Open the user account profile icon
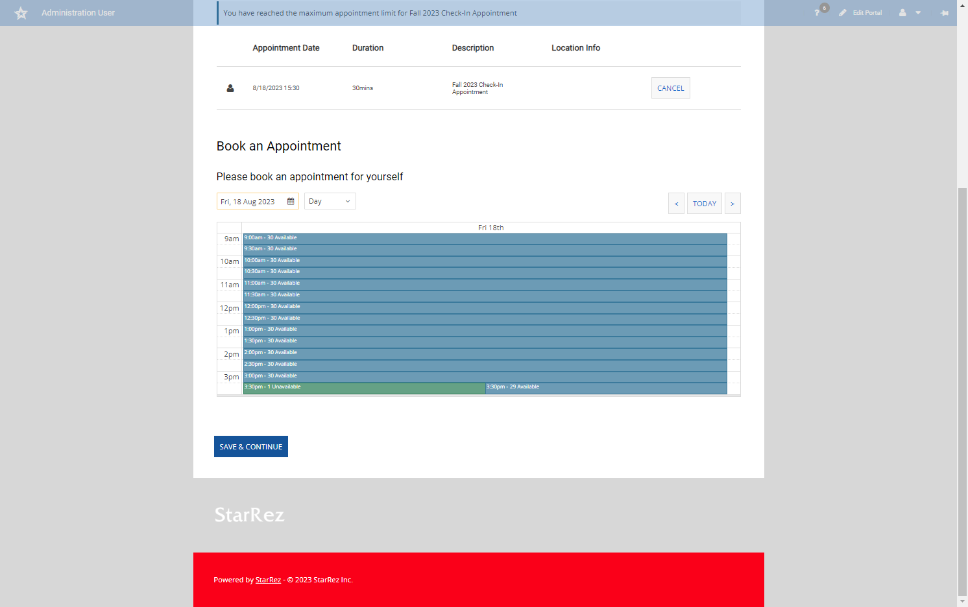 [x=902, y=13]
